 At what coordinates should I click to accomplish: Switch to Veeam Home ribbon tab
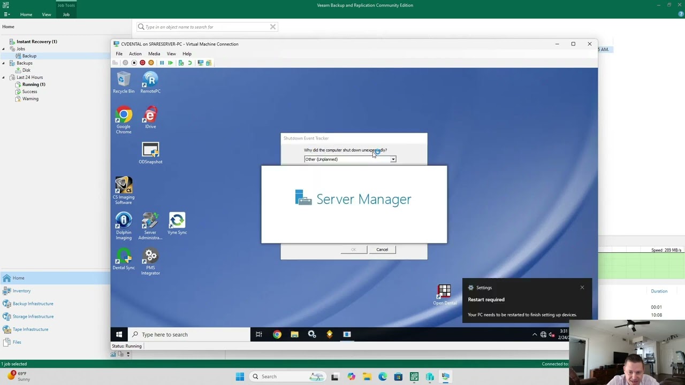(x=26, y=14)
